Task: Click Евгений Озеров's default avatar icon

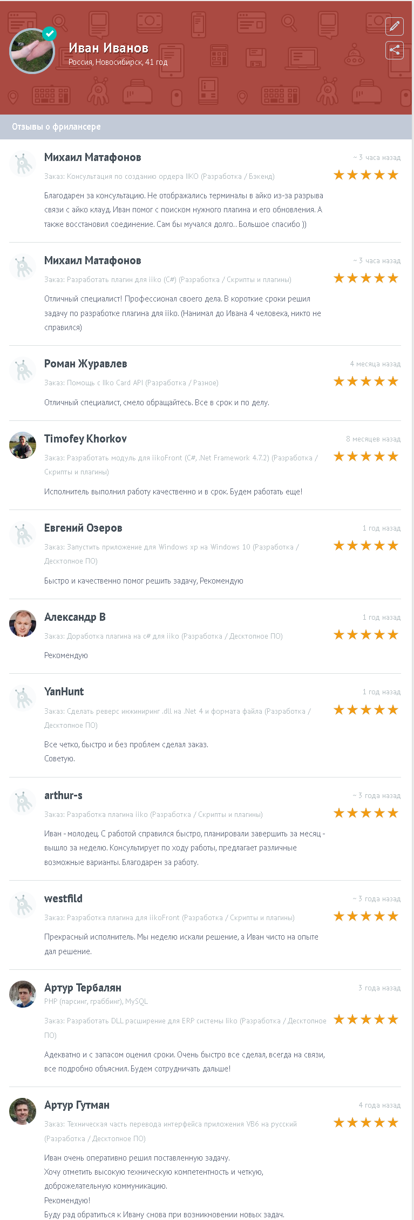Action: 23,534
